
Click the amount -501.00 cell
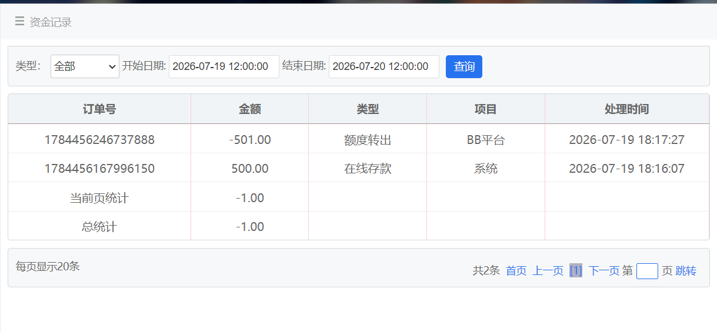pyautogui.click(x=250, y=140)
